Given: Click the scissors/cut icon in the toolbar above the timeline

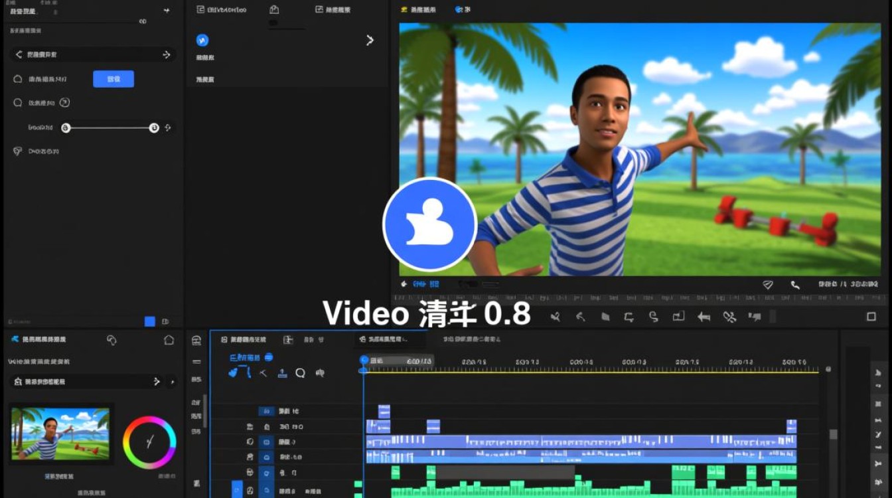Looking at the screenshot, I should click(729, 317).
